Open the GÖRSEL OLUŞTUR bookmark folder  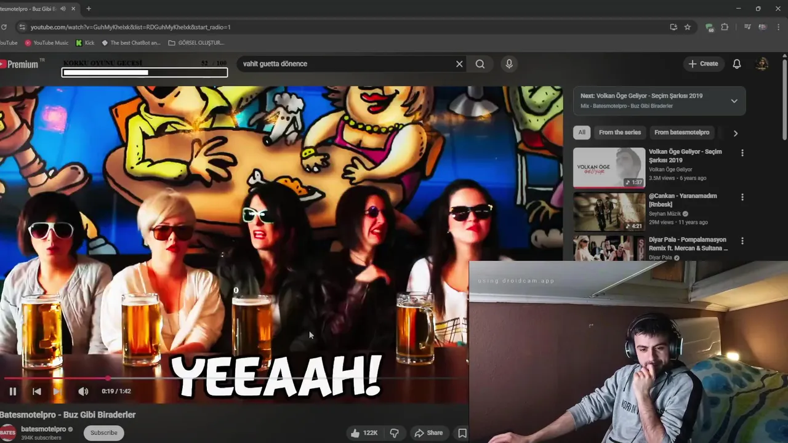196,43
